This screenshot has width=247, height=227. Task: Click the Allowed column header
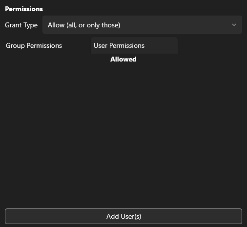(x=123, y=59)
